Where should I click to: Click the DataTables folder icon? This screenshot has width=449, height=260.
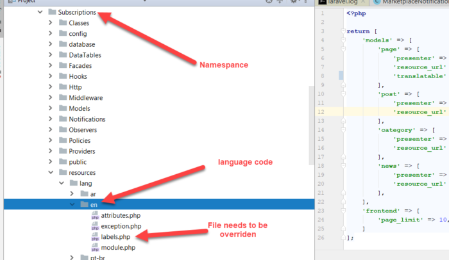click(x=63, y=54)
